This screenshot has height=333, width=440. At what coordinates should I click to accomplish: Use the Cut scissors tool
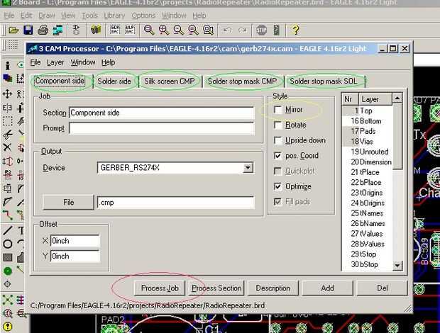tap(7, 135)
